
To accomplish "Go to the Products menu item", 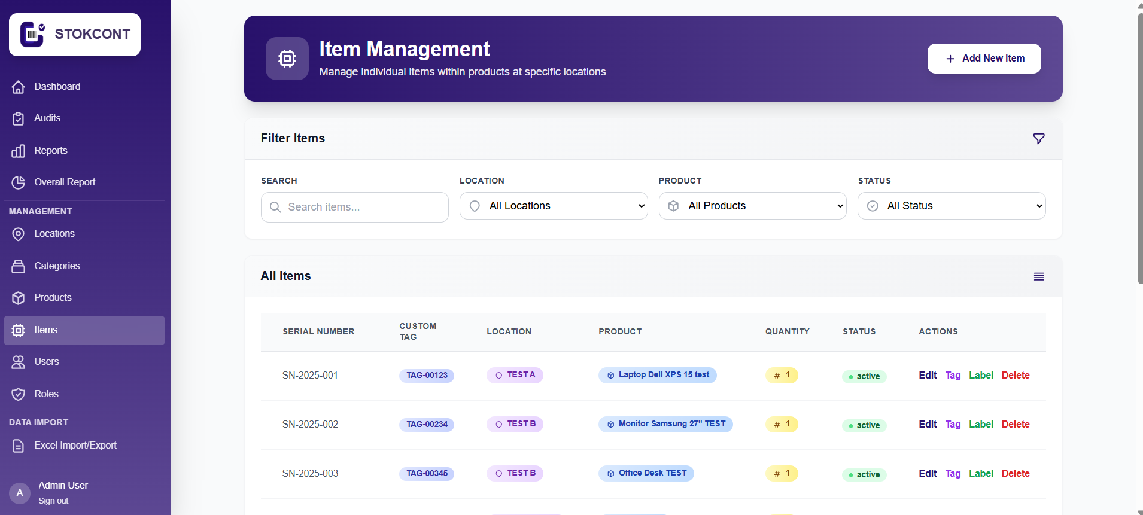I will coord(53,298).
